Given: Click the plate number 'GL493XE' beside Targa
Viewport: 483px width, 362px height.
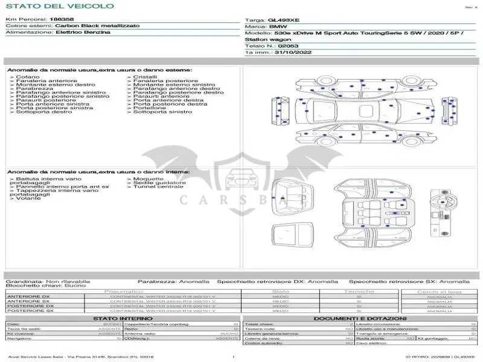Looking at the screenshot, I should 283,21.
